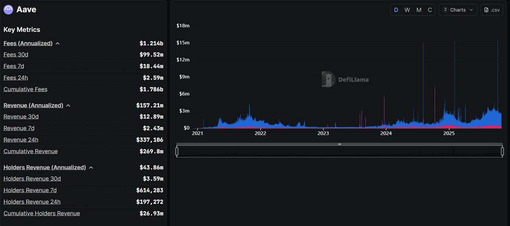510x226 pixels.
Task: Click the $1.214b annualized fees value
Action: point(151,43)
